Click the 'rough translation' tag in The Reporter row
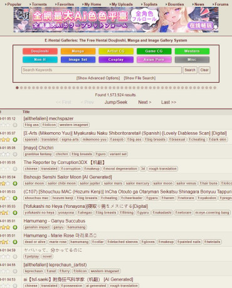Screen dimensions: 232x288 click(x=162, y=168)
